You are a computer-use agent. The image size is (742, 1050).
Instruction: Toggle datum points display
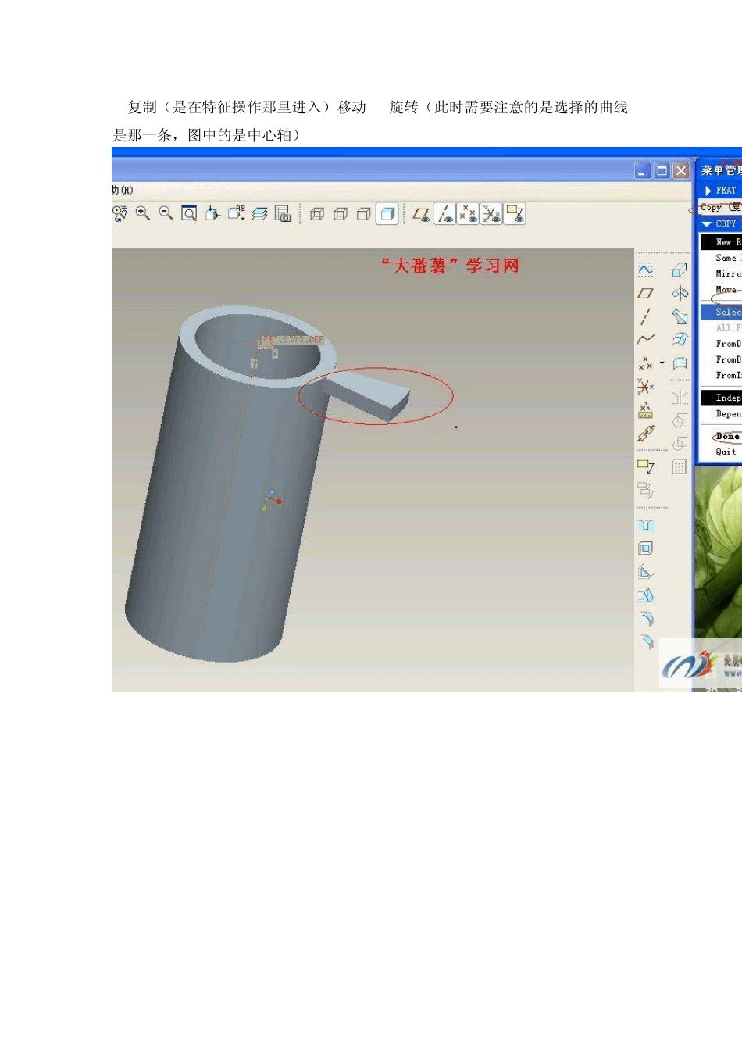click(469, 214)
